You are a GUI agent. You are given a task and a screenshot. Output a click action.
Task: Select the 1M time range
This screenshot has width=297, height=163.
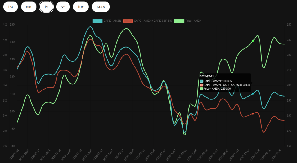coord(11,7)
